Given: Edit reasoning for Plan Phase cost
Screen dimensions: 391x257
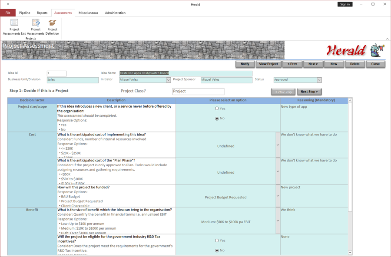Looking at the screenshot, I should pyautogui.click(x=314, y=171).
